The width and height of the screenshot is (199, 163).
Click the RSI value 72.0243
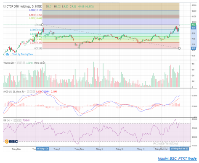pos(26,120)
